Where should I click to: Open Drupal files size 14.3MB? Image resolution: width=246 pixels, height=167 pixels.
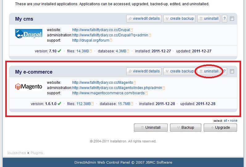pyautogui.click(x=83, y=51)
